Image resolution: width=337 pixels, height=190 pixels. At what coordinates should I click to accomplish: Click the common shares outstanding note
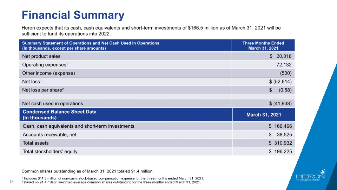(87, 171)
